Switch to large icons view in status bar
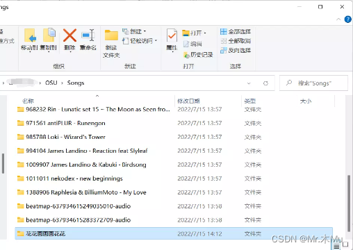This screenshot has height=250, width=353. pyautogui.click(x=345, y=244)
